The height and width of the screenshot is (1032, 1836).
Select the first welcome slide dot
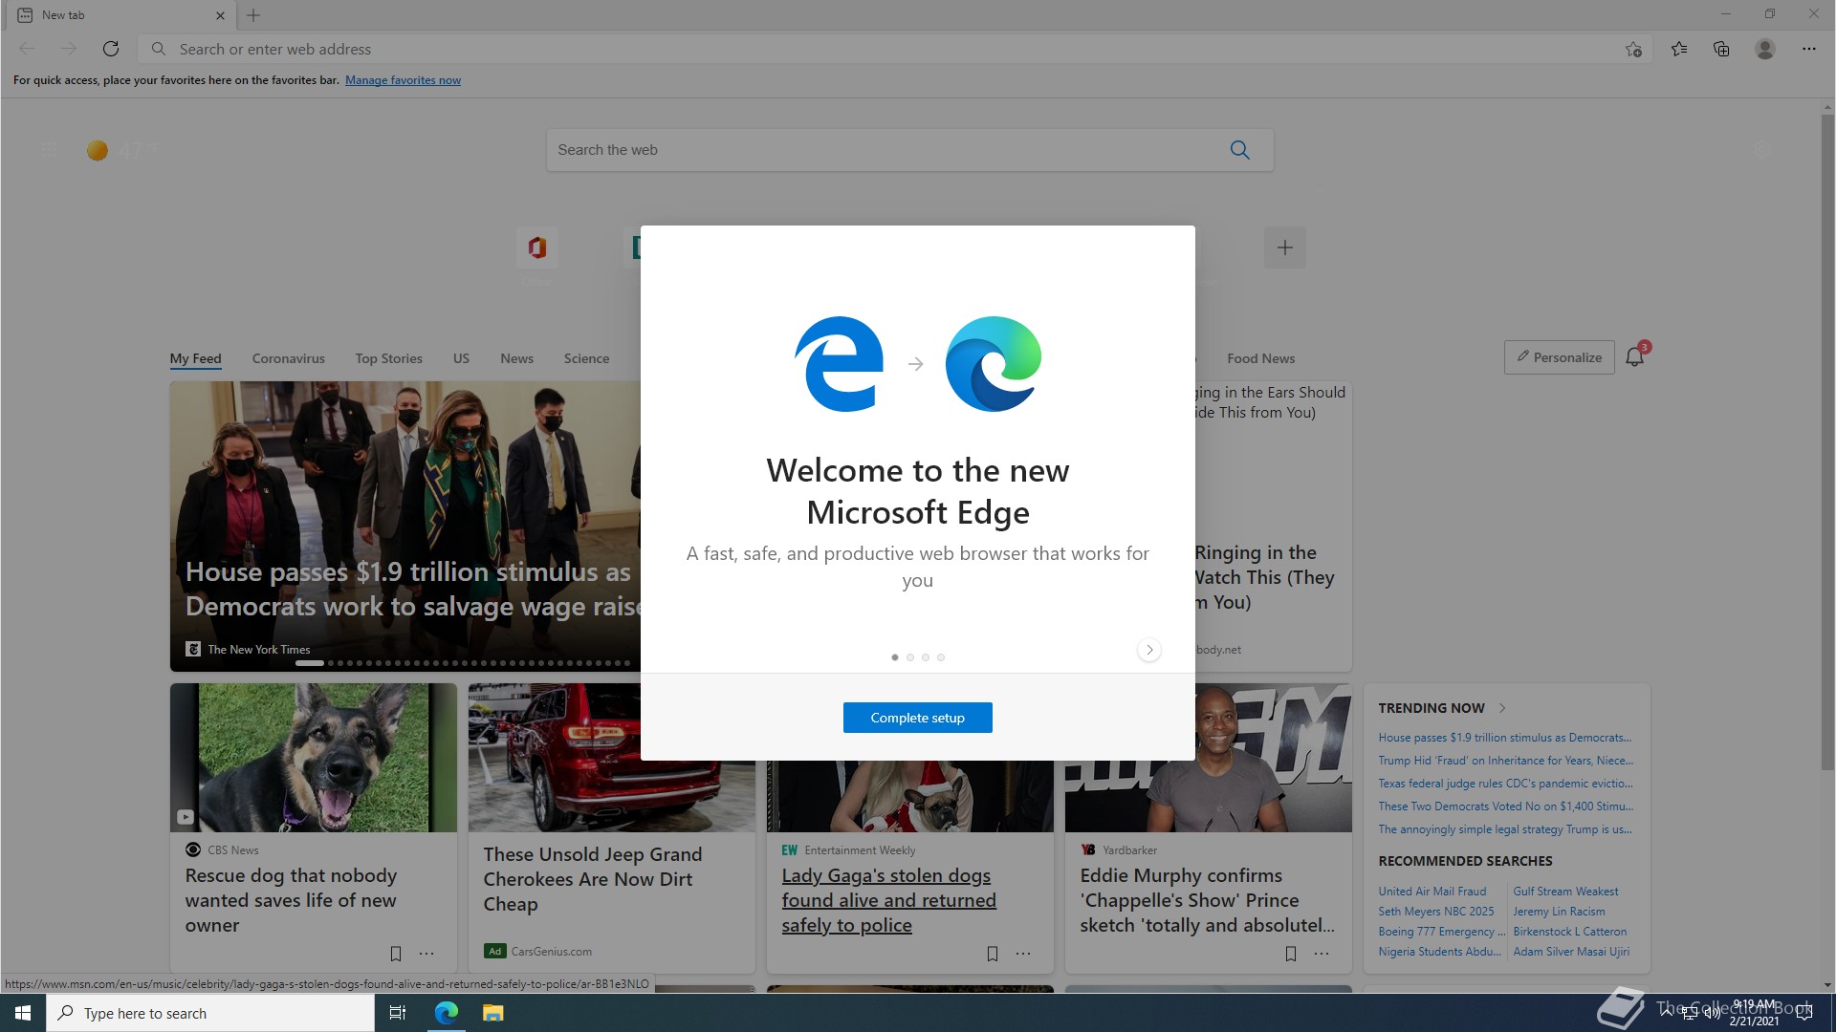coord(895,657)
